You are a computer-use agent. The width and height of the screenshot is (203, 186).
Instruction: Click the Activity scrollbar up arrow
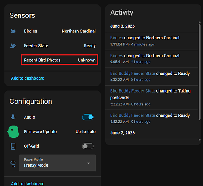click(x=200, y=22)
